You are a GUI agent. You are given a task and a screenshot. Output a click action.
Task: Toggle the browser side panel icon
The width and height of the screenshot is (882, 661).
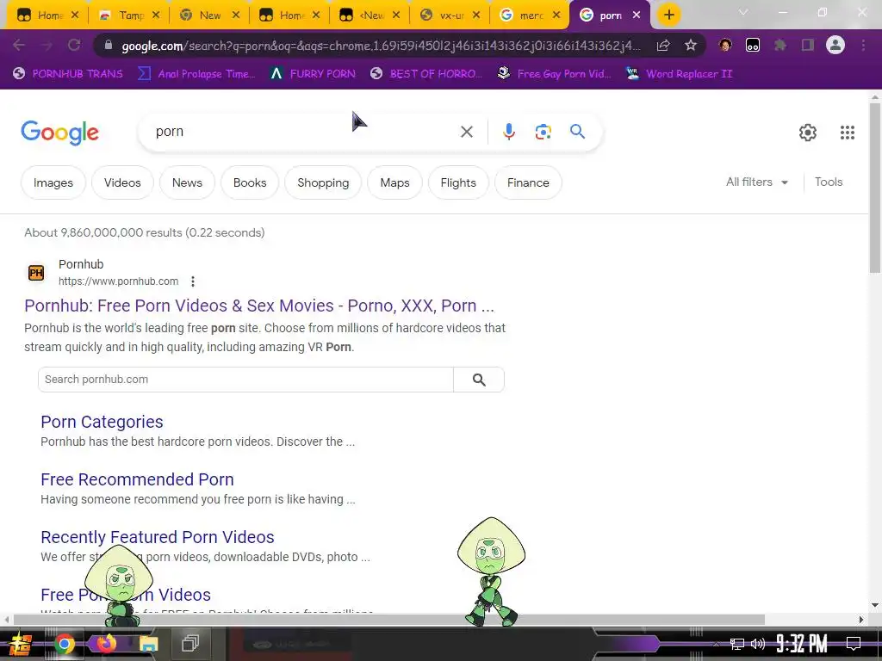click(808, 46)
